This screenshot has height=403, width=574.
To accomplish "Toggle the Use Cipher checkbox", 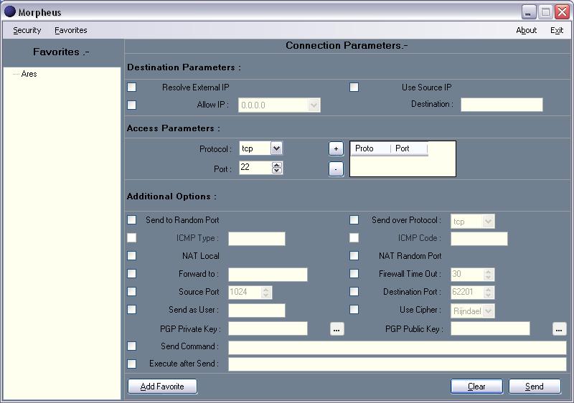I will tap(354, 310).
